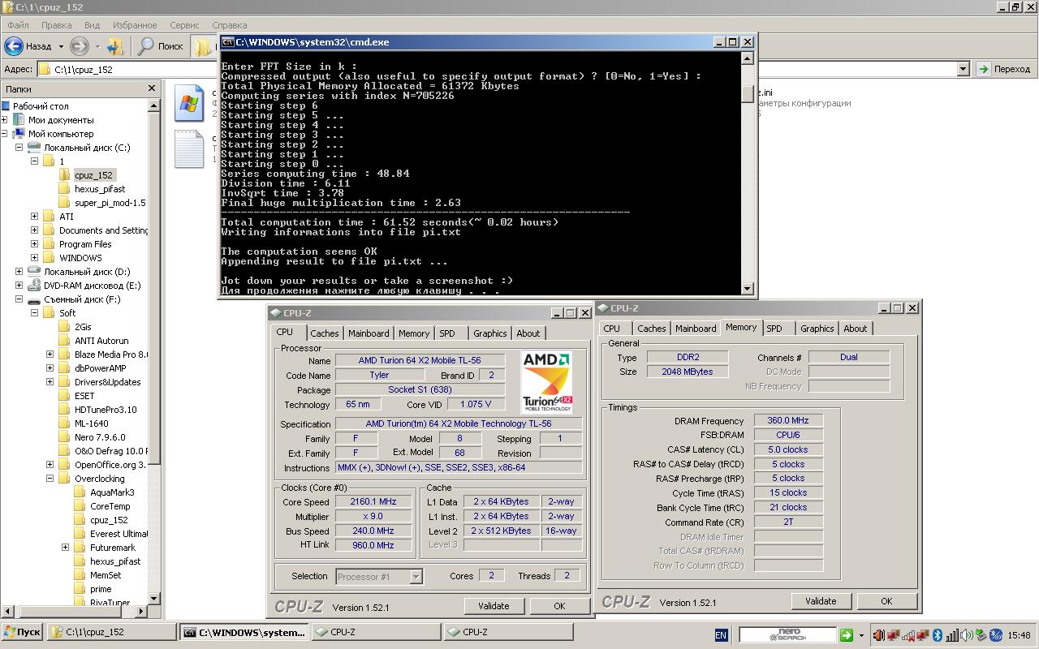Click the red speaker tray icon
This screenshot has width=1039, height=649.
879,635
